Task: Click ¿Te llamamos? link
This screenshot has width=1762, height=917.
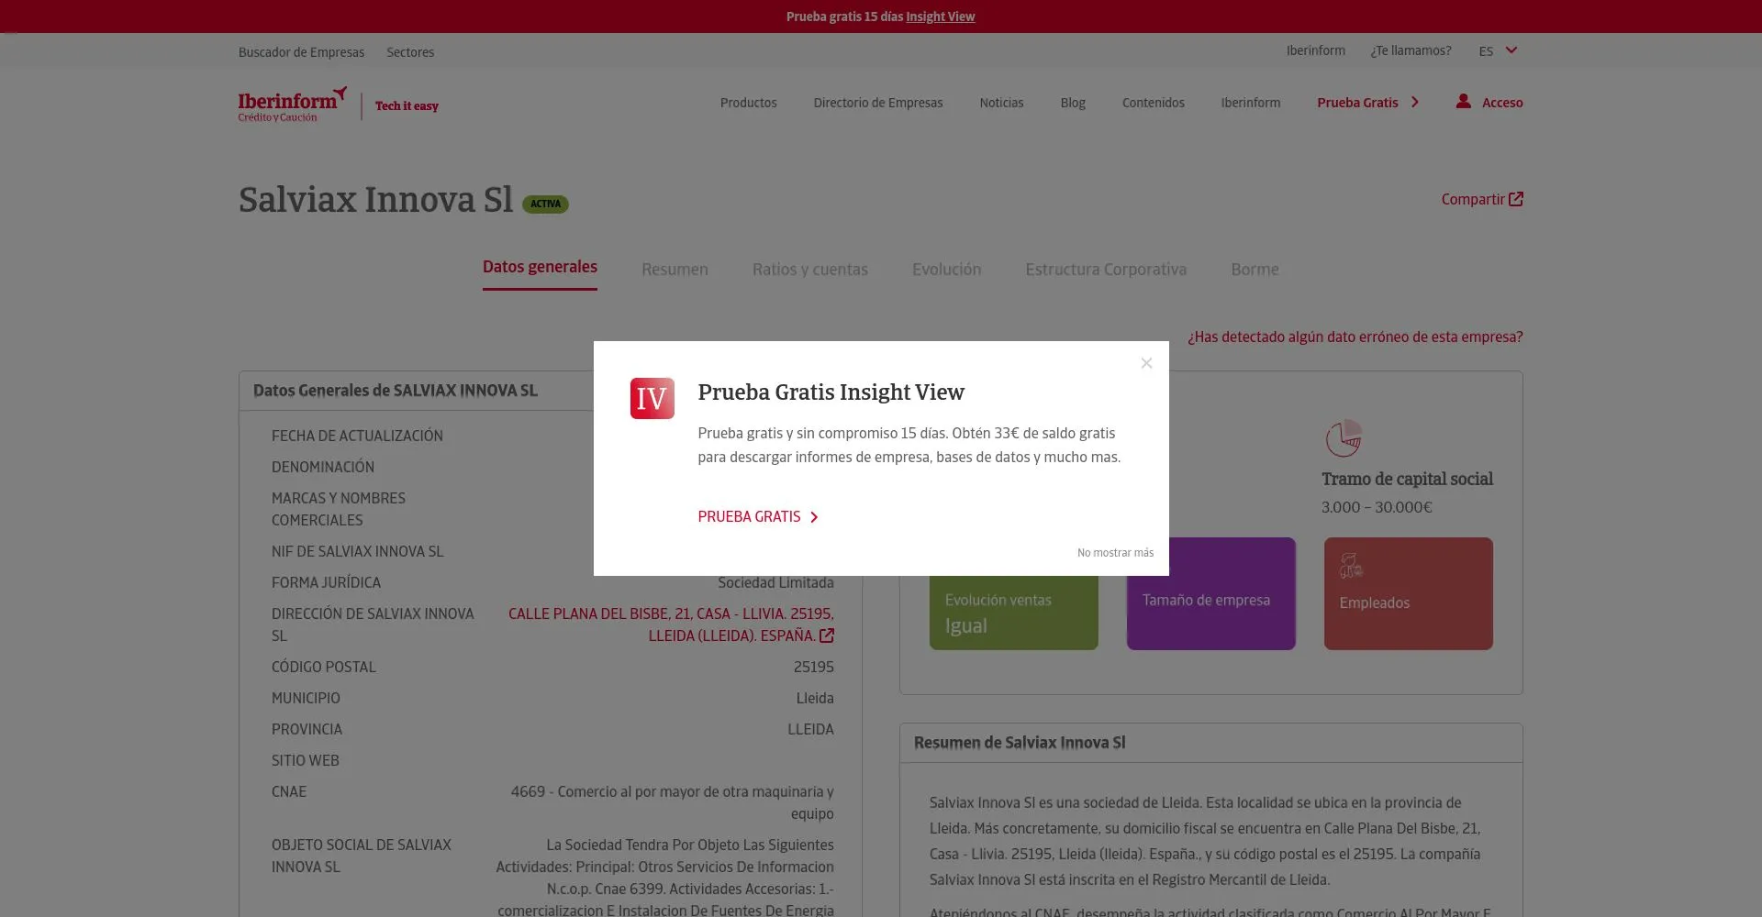Action: (1411, 50)
